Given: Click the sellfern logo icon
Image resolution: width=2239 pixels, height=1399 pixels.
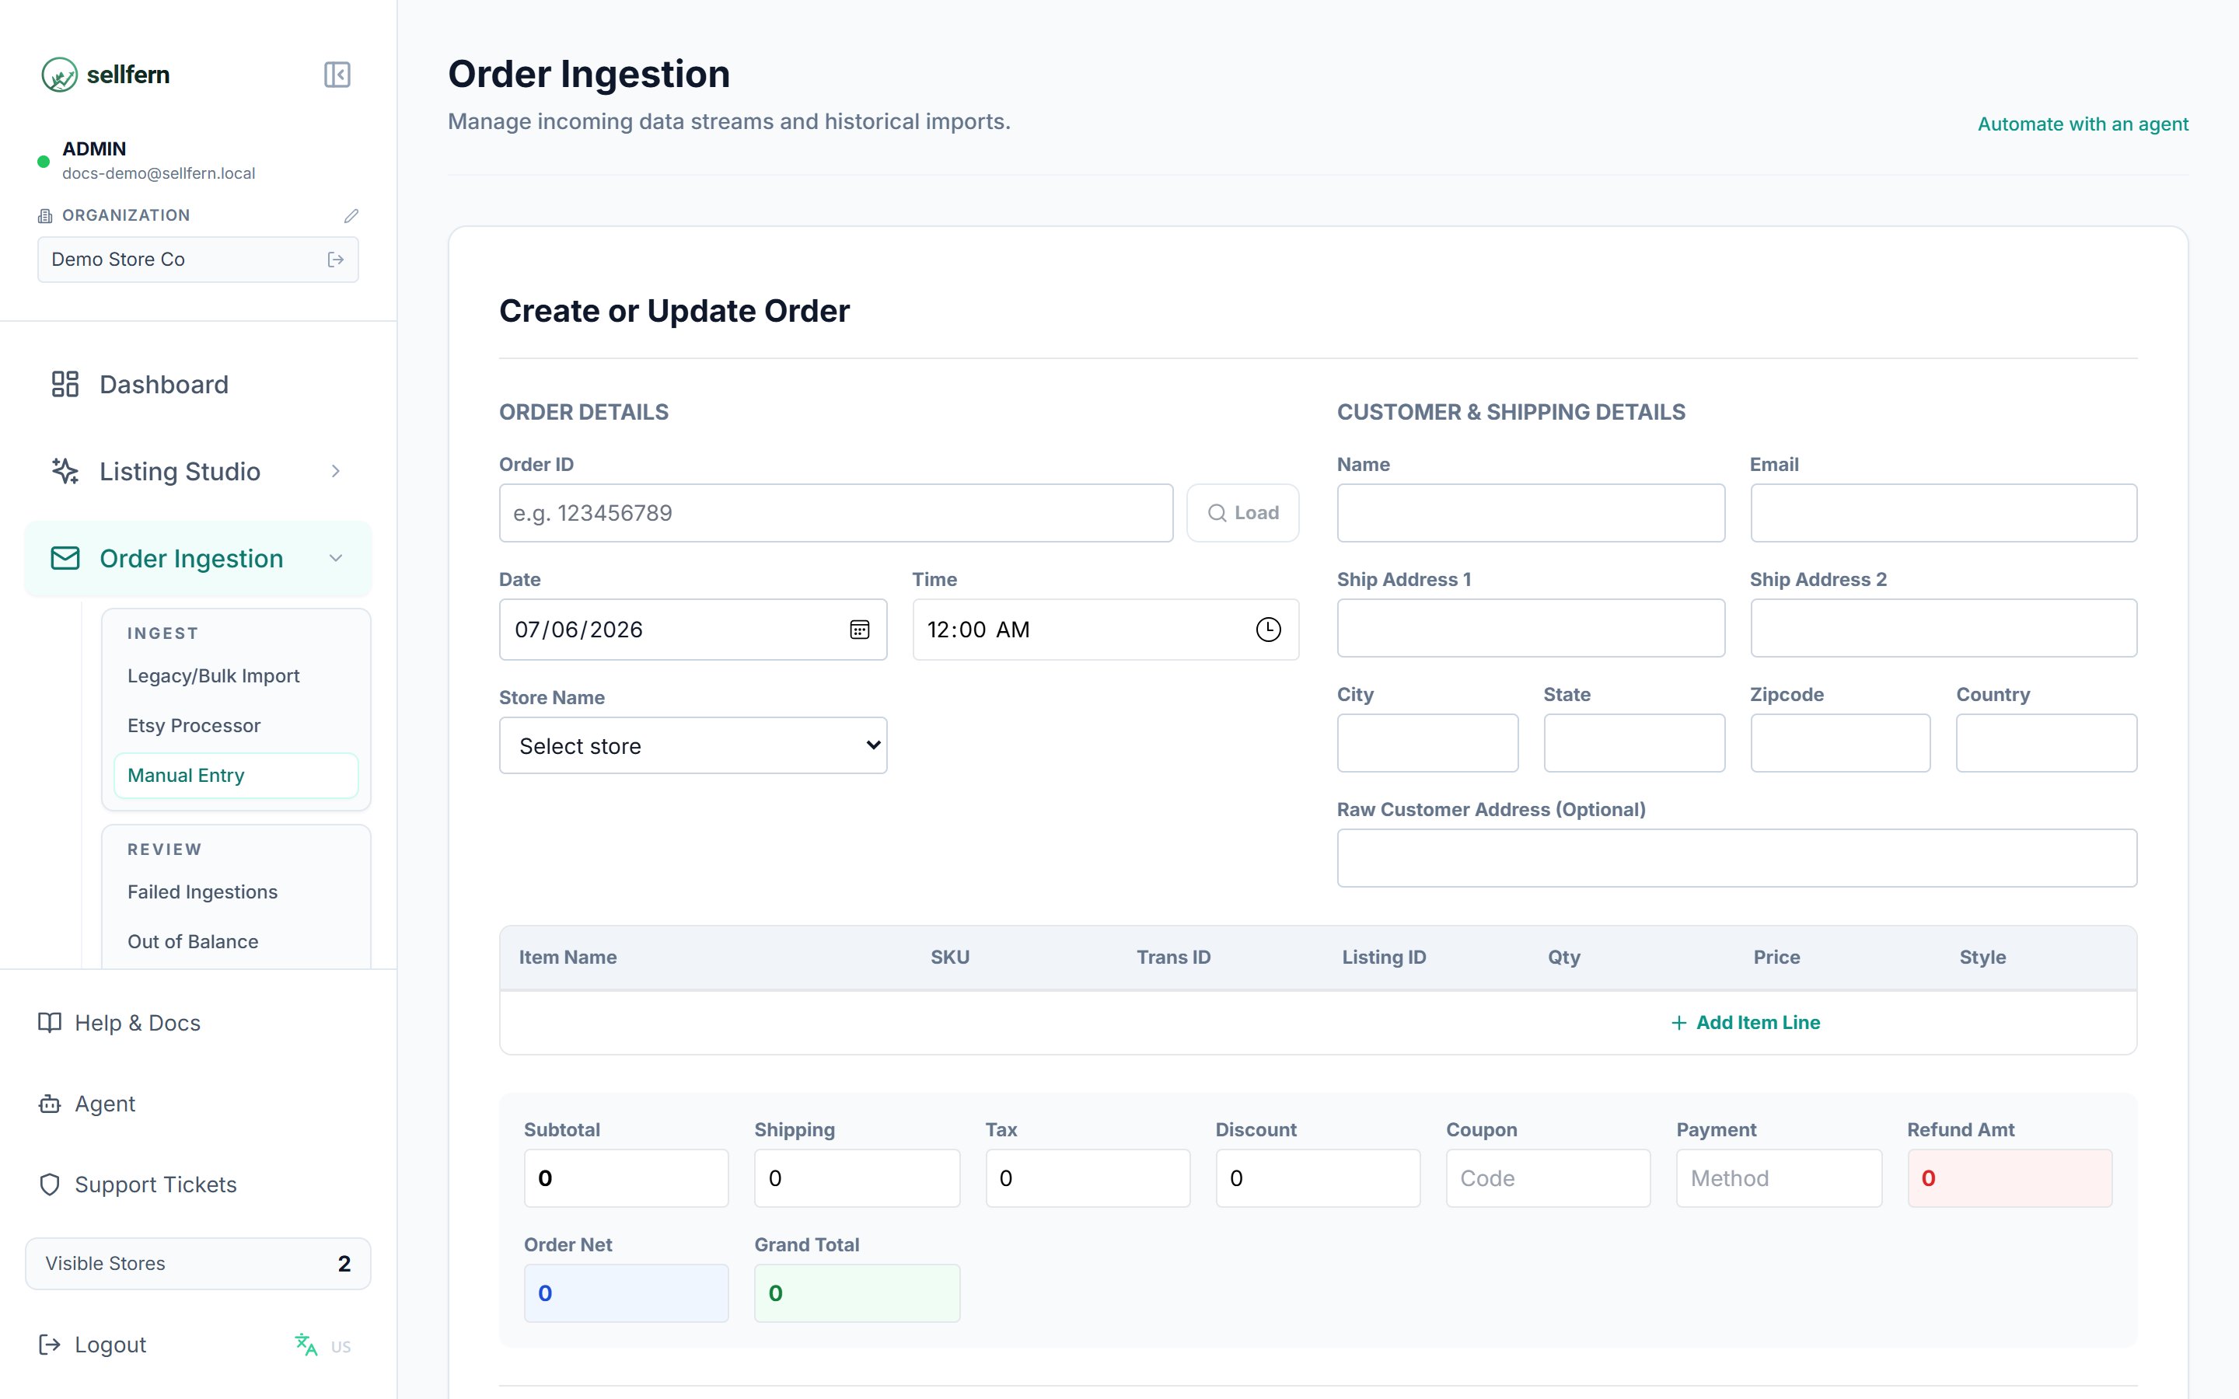Looking at the screenshot, I should [59, 75].
